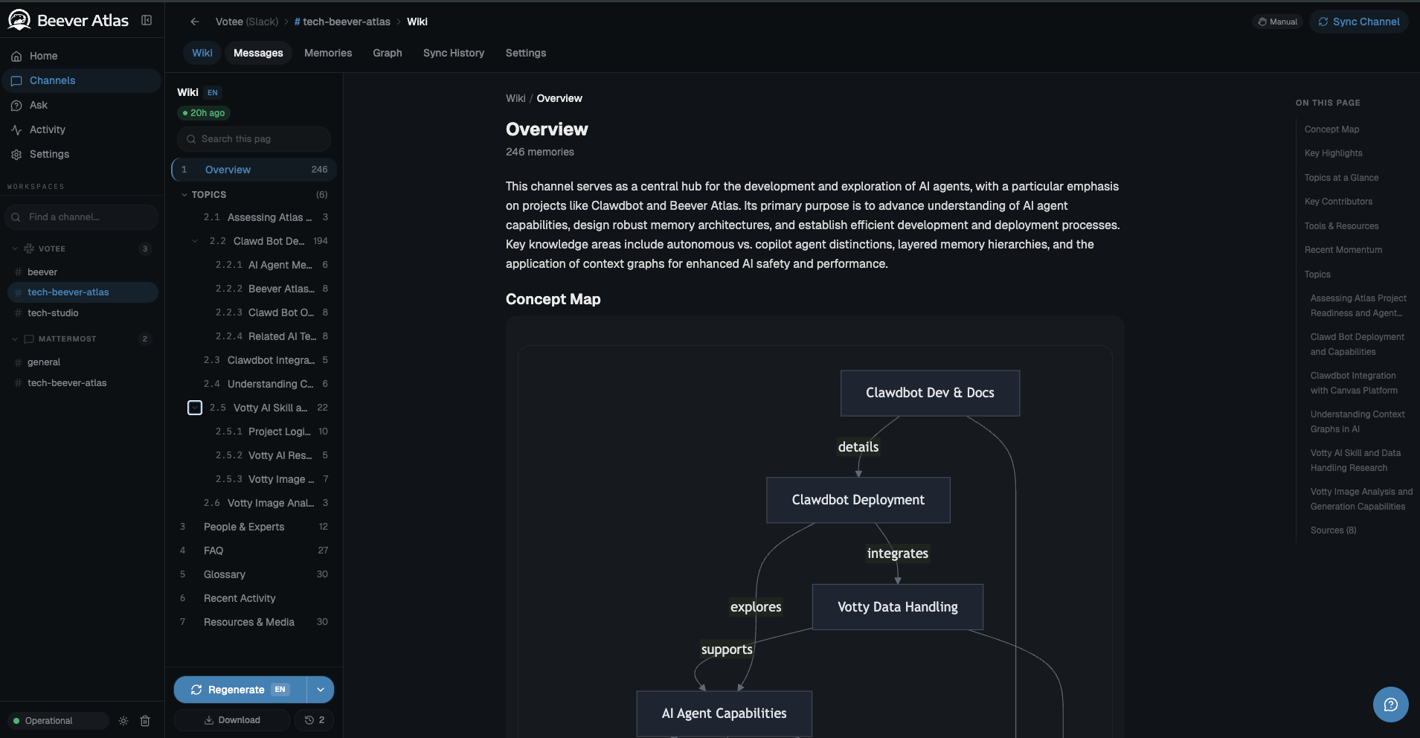The height and width of the screenshot is (738, 1420).
Task: Check the box beside Votty AI Skill topic
Action: 196,408
